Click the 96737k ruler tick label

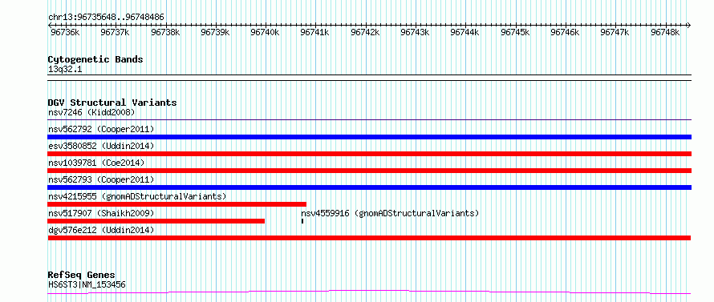[x=116, y=32]
